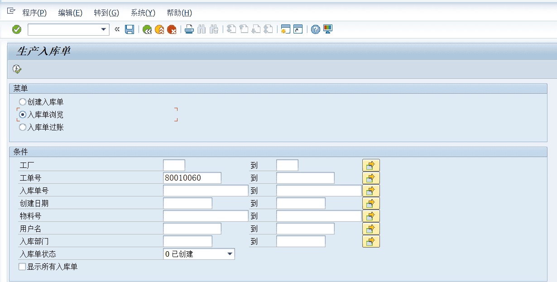Image resolution: width=557 pixels, height=282 pixels.
Task: Click the Save icon in the toolbar
Action: 129,29
